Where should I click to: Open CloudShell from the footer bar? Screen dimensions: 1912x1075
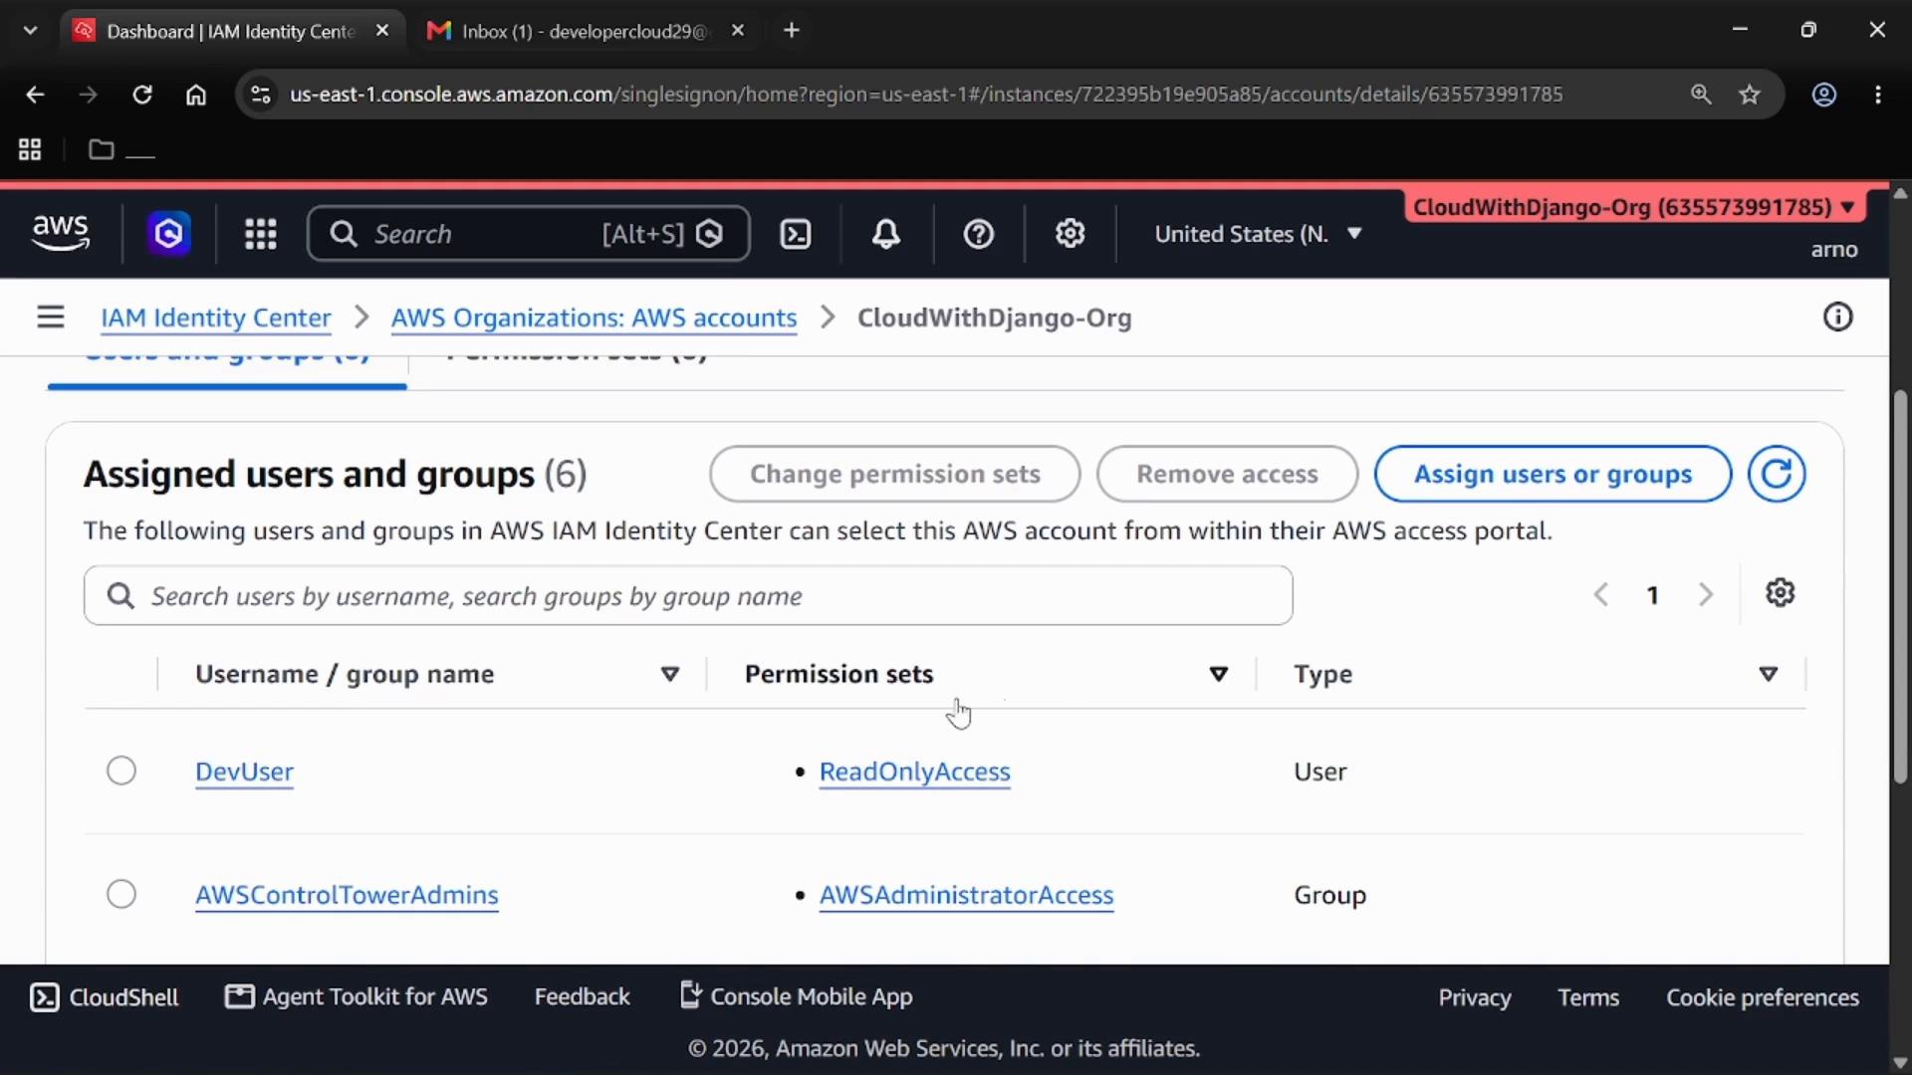coord(105,997)
